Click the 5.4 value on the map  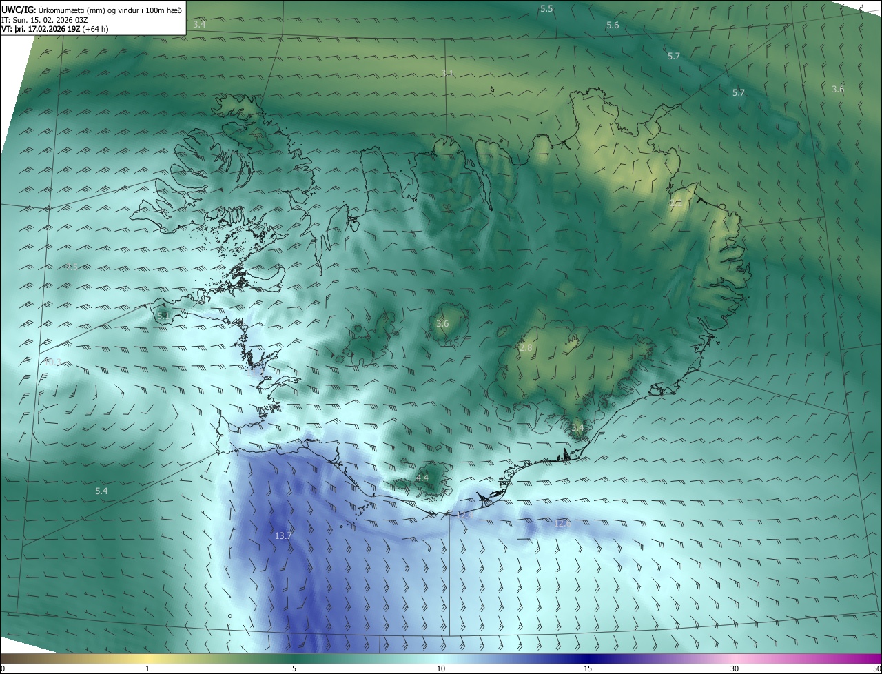tap(101, 491)
